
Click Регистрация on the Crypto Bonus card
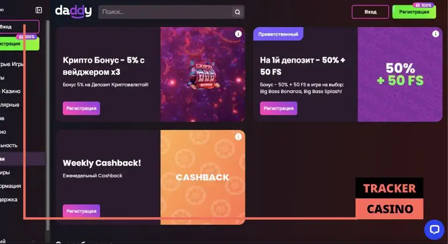click(x=81, y=108)
